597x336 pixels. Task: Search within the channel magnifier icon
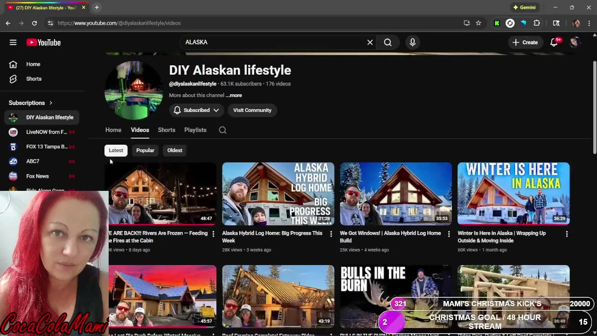coord(222,130)
